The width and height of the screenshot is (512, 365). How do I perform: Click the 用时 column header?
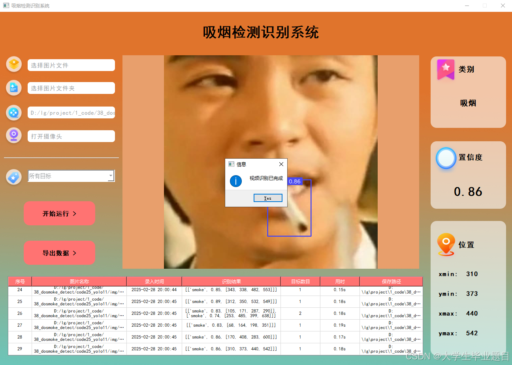[340, 281]
